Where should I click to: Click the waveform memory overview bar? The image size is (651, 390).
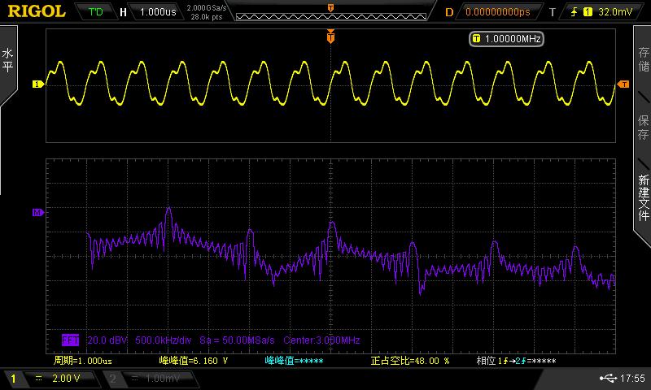click(331, 16)
